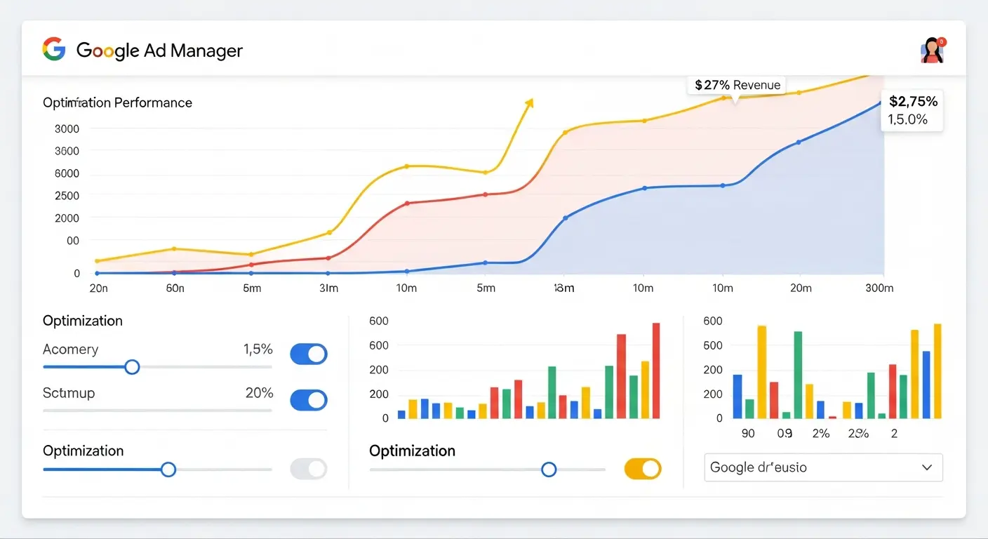Screen dimensions: 988x539
Task: Open the "Google dr'eusio" dropdown
Action: pos(822,467)
